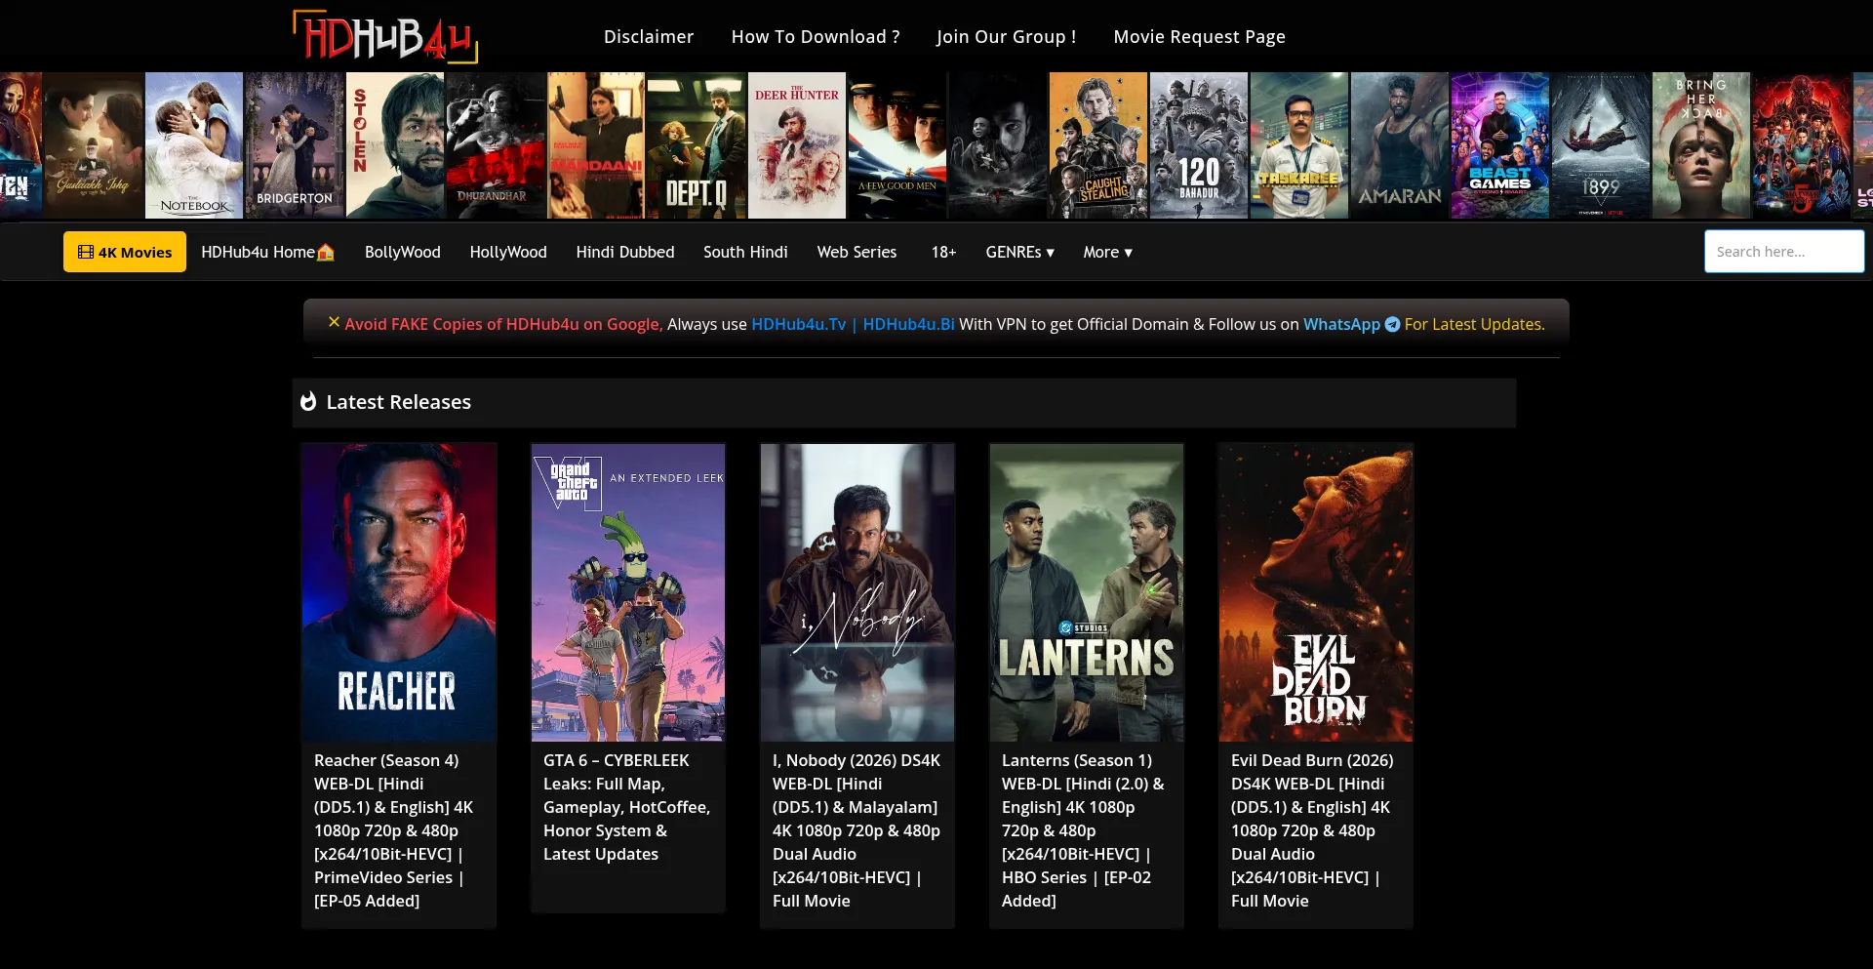1873x969 pixels.
Task: Click the HDHub4u site logo
Action: click(x=385, y=37)
